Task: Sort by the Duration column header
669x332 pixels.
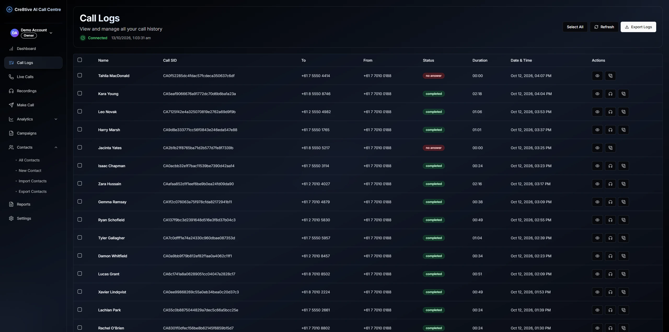Action: (480, 60)
